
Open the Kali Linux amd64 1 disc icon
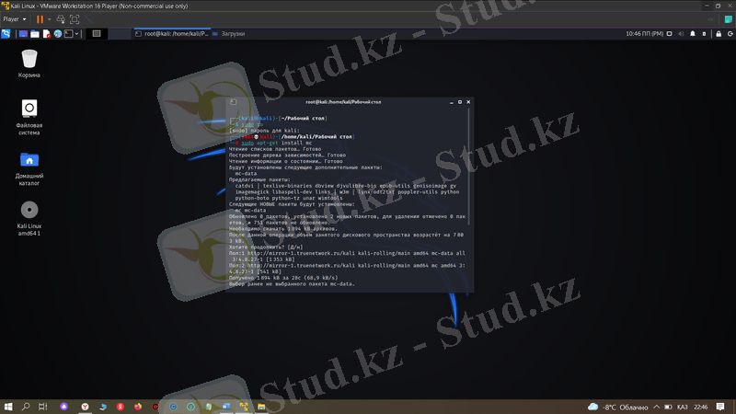(x=29, y=209)
